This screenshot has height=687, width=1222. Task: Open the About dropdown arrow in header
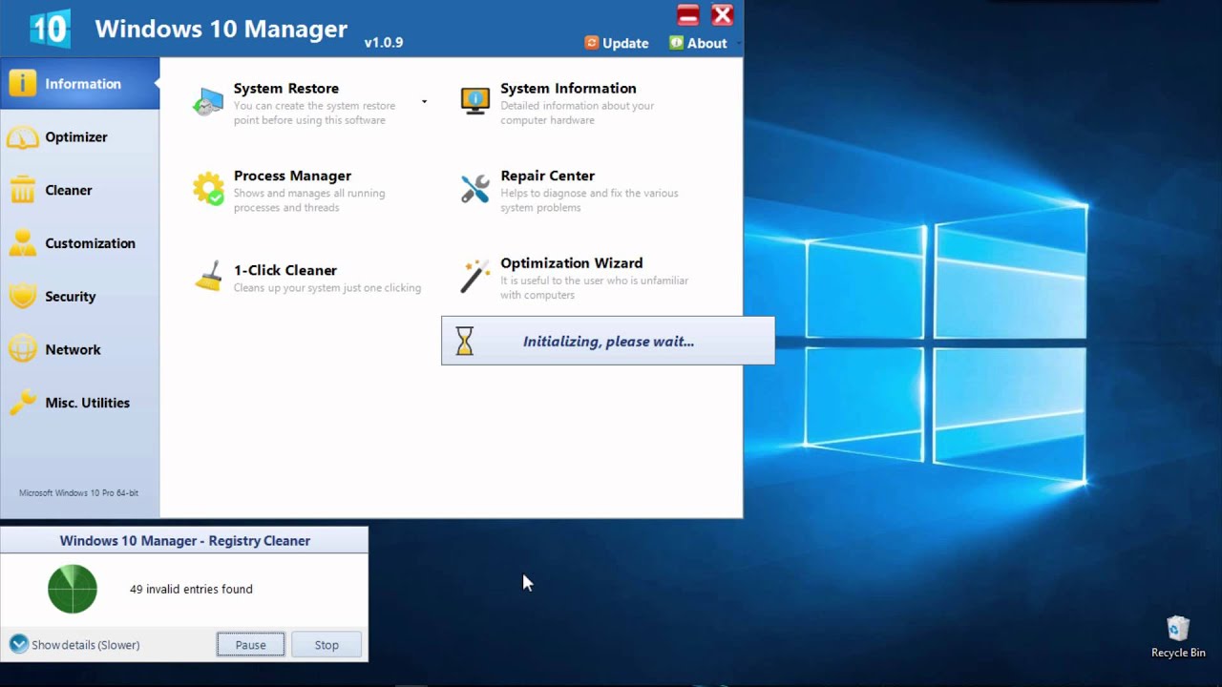(x=739, y=44)
